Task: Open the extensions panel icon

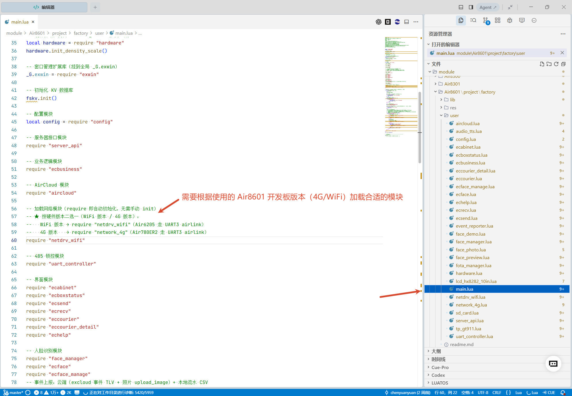Action: tap(498, 20)
